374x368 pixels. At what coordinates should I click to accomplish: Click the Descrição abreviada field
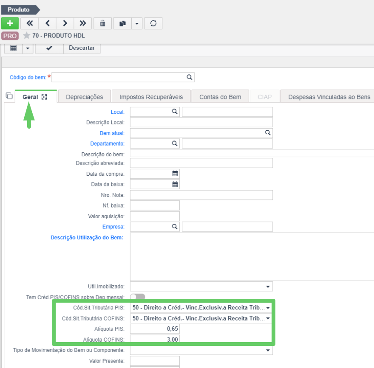pyautogui.click(x=201, y=163)
